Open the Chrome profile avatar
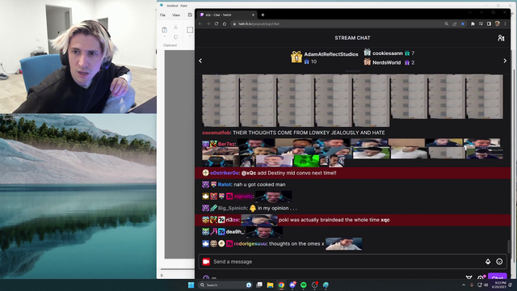Image resolution: width=517 pixels, height=291 pixels. (x=498, y=23)
